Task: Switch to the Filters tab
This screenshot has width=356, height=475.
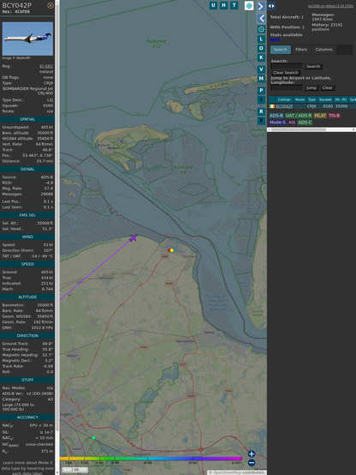Action: click(x=301, y=50)
